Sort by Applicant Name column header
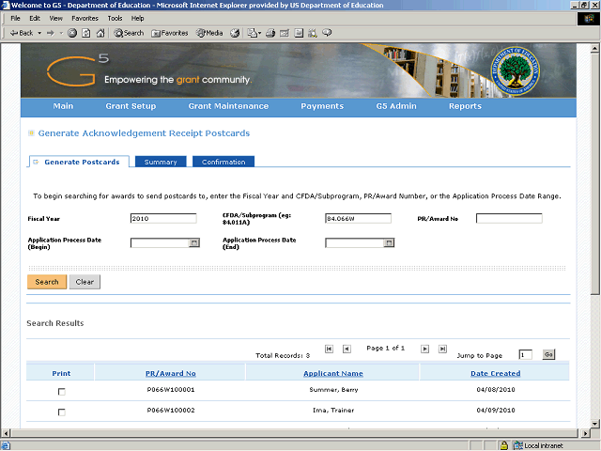 tap(333, 374)
